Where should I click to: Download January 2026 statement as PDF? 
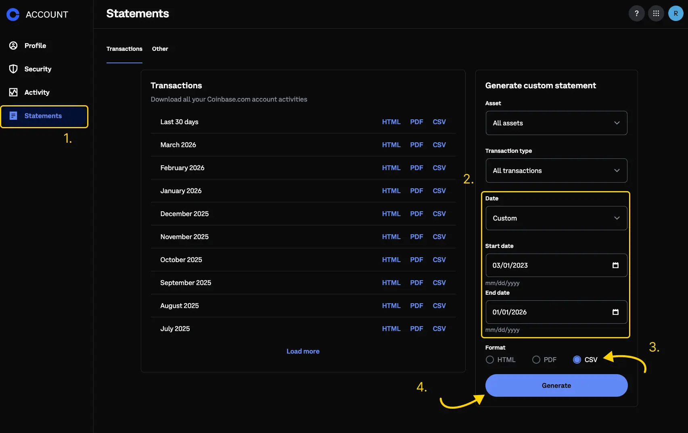(x=416, y=191)
